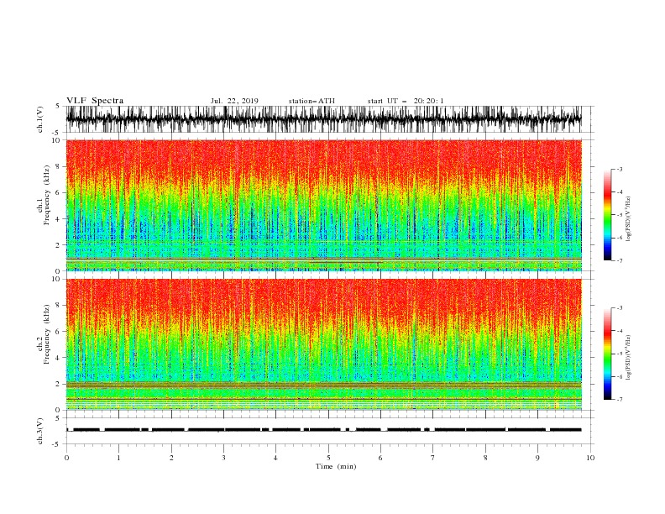Click the upper 'log(PSD)(V²/Hz)' colorbar label
The width and height of the screenshot is (665, 514).
pyautogui.click(x=629, y=219)
